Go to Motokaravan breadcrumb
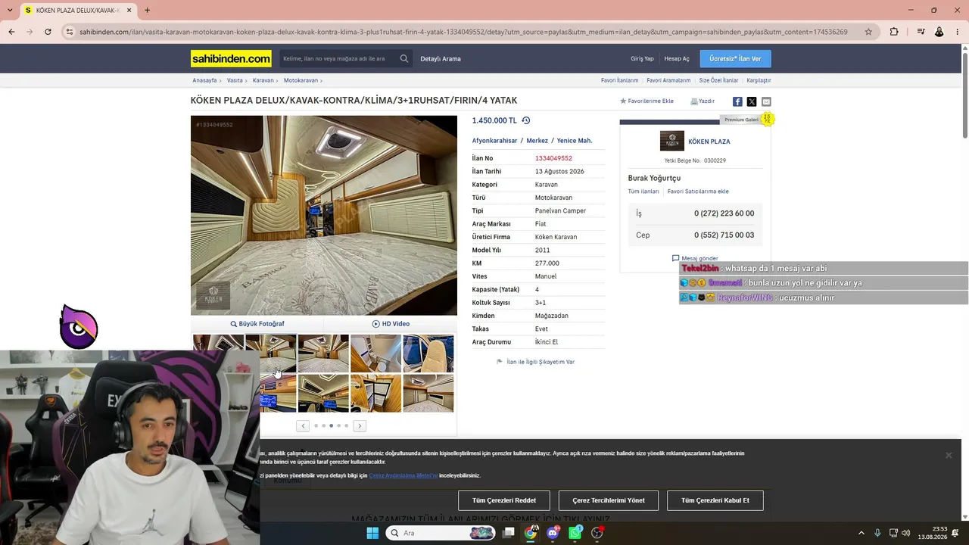This screenshot has width=969, height=545. (301, 80)
